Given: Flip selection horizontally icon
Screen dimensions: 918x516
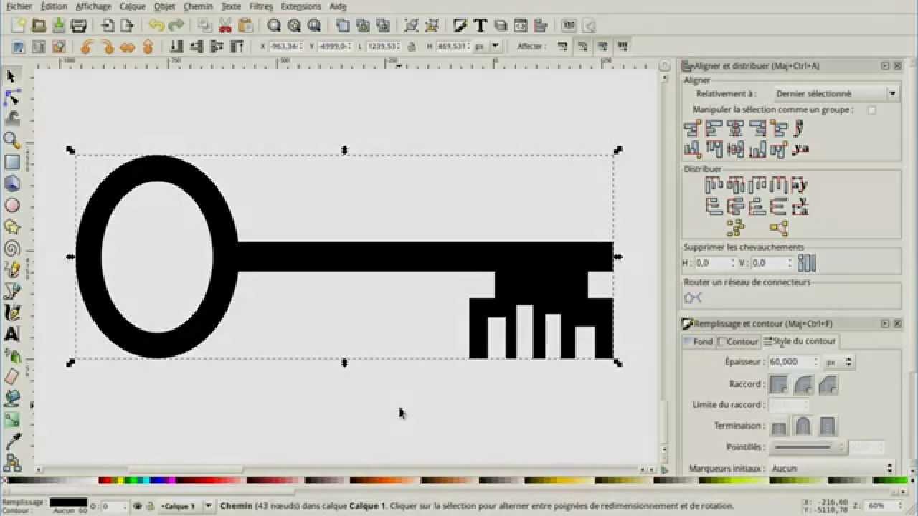Looking at the screenshot, I should tap(128, 47).
